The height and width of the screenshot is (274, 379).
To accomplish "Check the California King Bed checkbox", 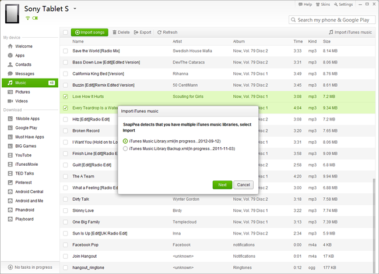I will tap(65, 74).
